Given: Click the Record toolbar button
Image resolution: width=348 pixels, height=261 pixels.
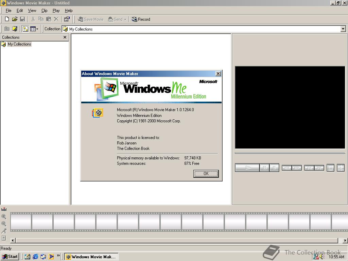Looking at the screenshot, I should [141, 19].
